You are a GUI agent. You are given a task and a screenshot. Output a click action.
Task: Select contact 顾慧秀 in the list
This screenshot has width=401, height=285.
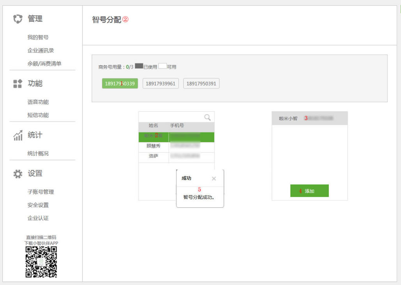[x=153, y=146]
